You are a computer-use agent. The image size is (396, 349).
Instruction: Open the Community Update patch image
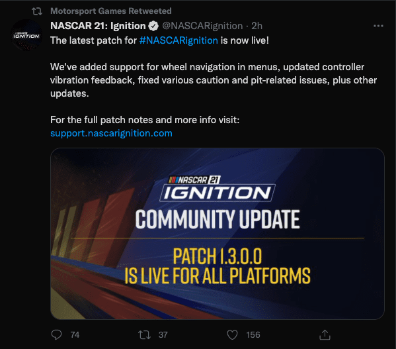(x=218, y=234)
